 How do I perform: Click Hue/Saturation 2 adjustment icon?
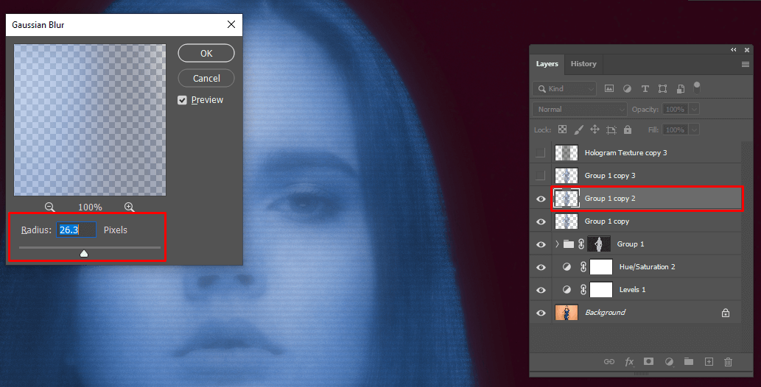coord(567,267)
